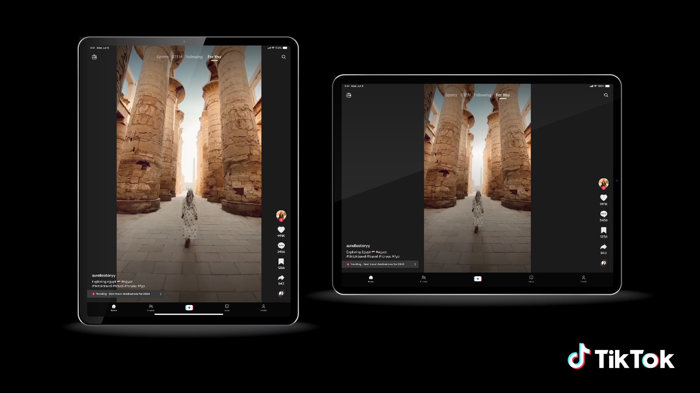Tap the share arrow icon
700x393 pixels.
coord(281,277)
